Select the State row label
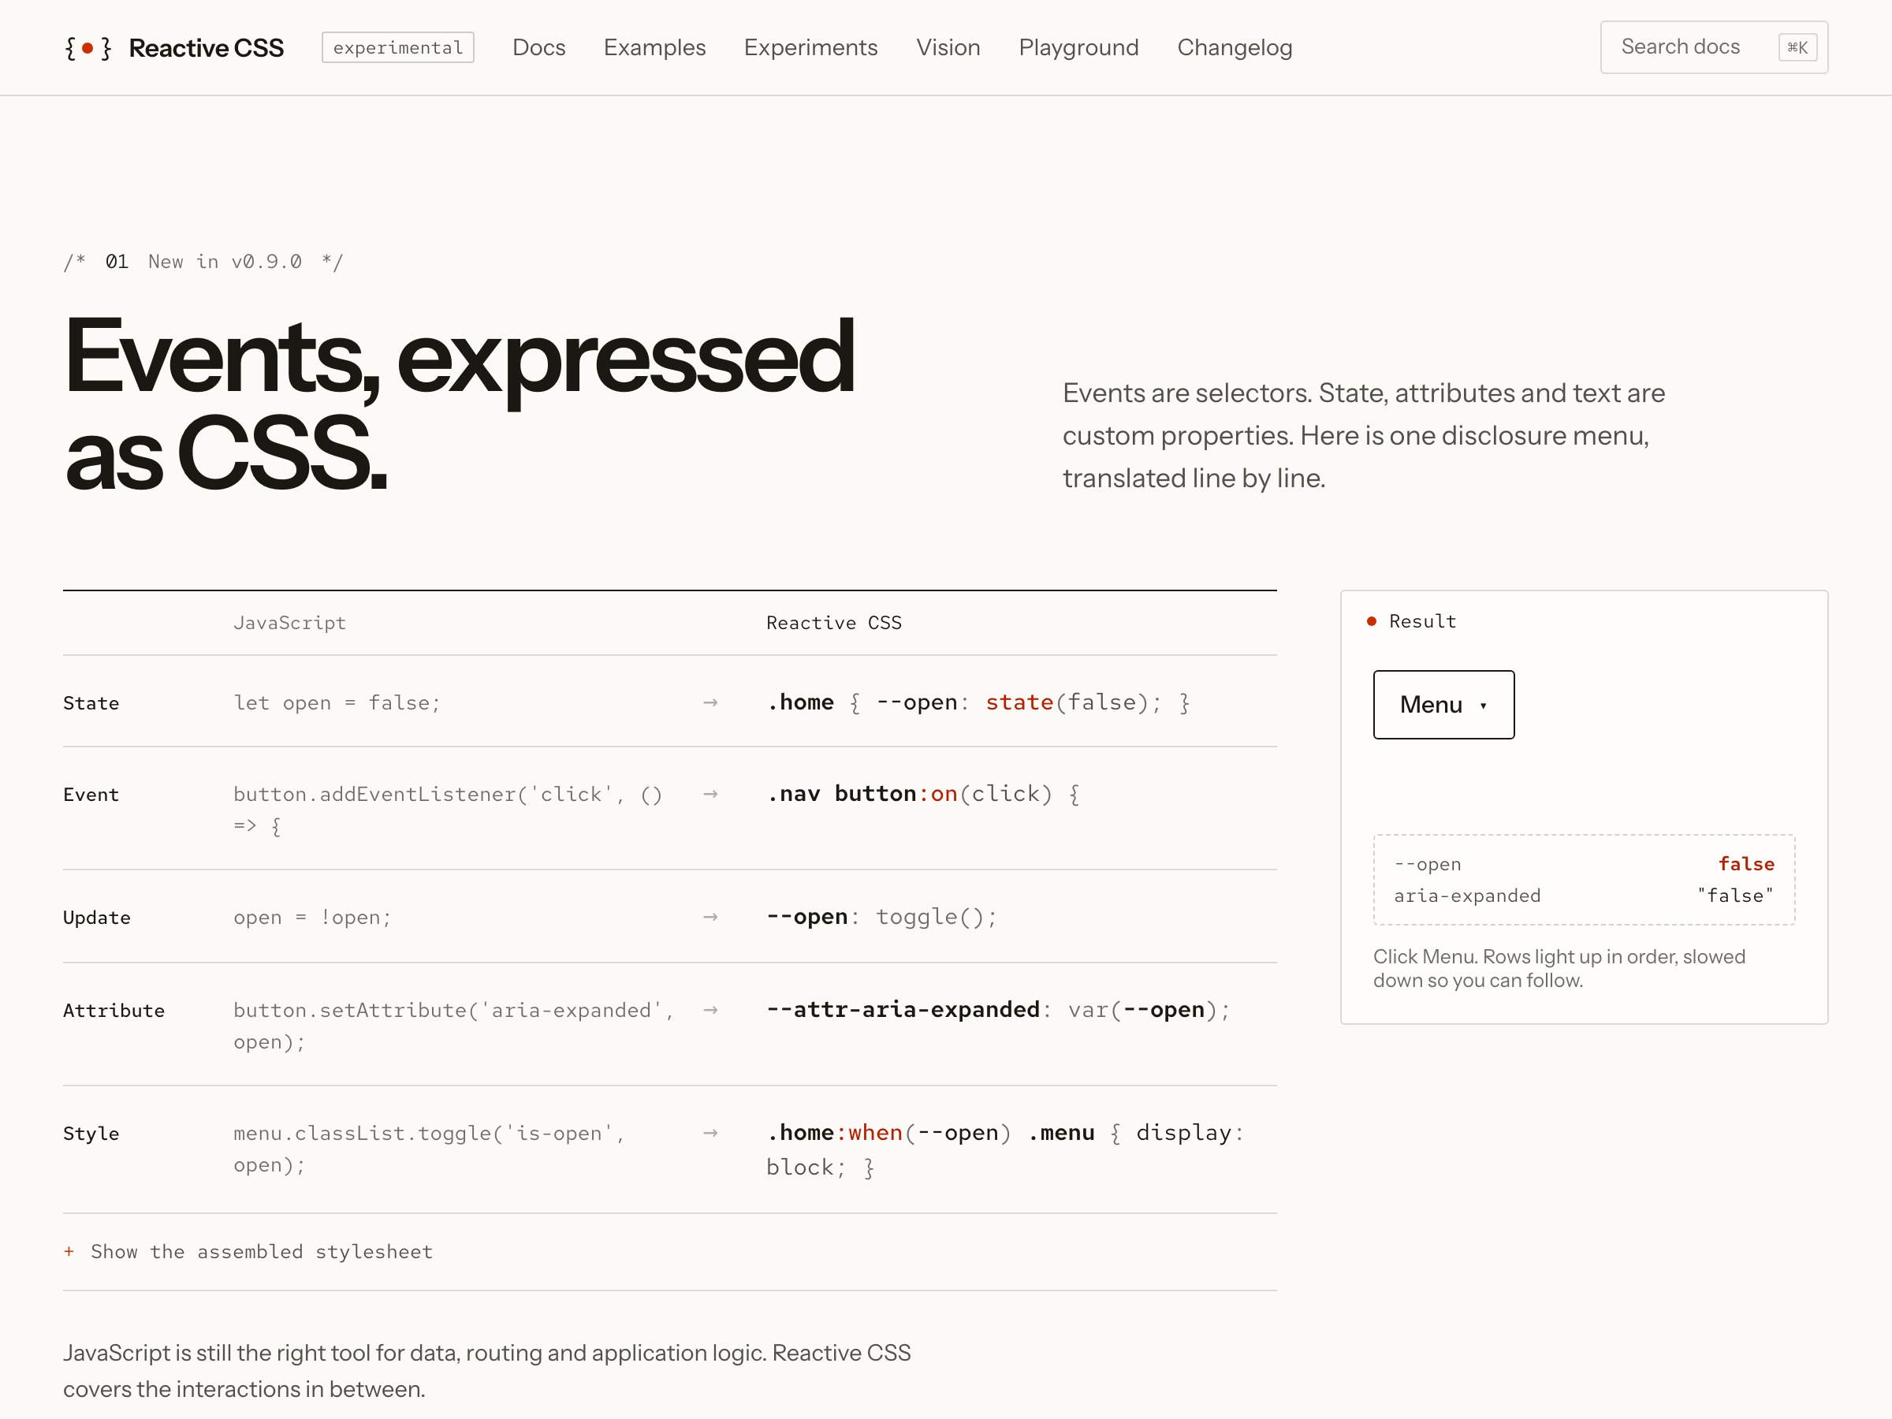Screen dimensions: 1892x1419 [x=91, y=703]
